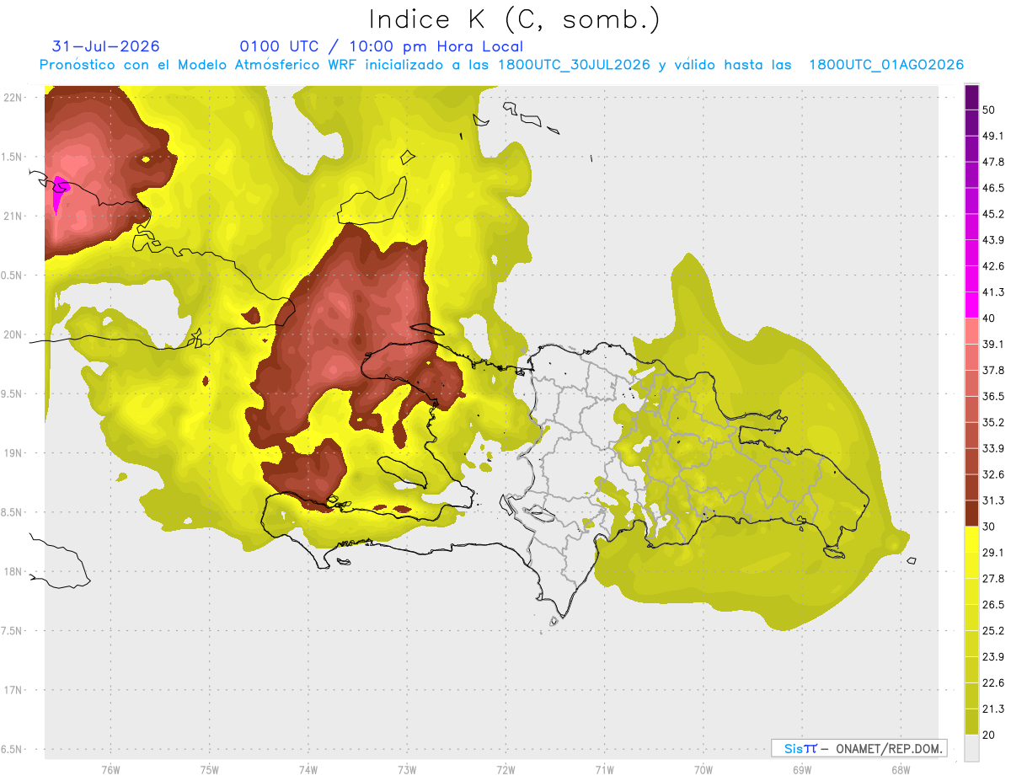Click the colorbar label '26.5'

point(993,604)
